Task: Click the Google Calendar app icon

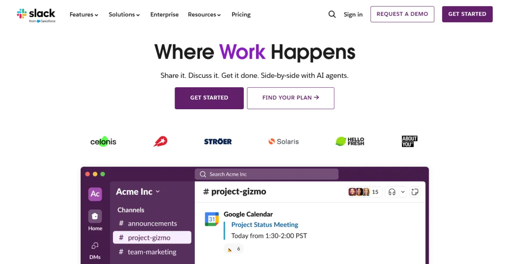Action: [211, 219]
